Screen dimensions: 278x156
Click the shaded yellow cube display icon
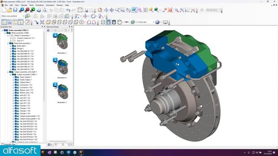(48, 22)
